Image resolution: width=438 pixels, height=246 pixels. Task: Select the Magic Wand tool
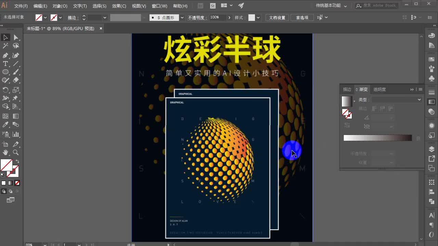point(5,46)
